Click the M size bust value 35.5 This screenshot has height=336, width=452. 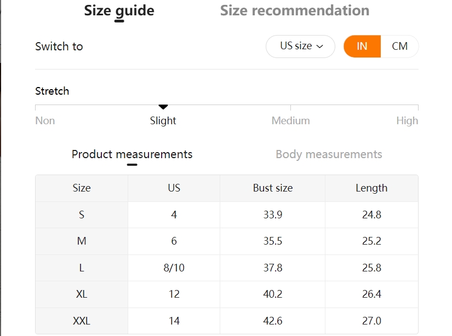(x=273, y=241)
